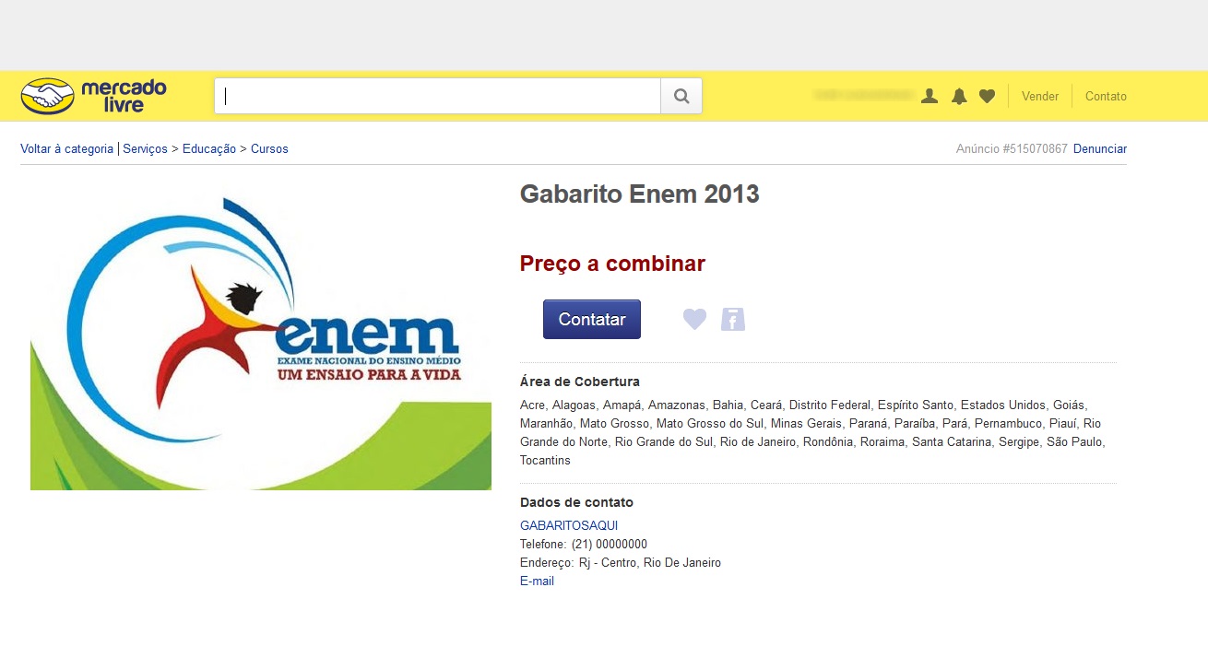Click the E-mail contact link

click(537, 581)
